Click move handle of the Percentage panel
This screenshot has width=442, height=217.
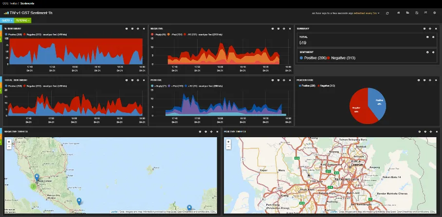430,80
